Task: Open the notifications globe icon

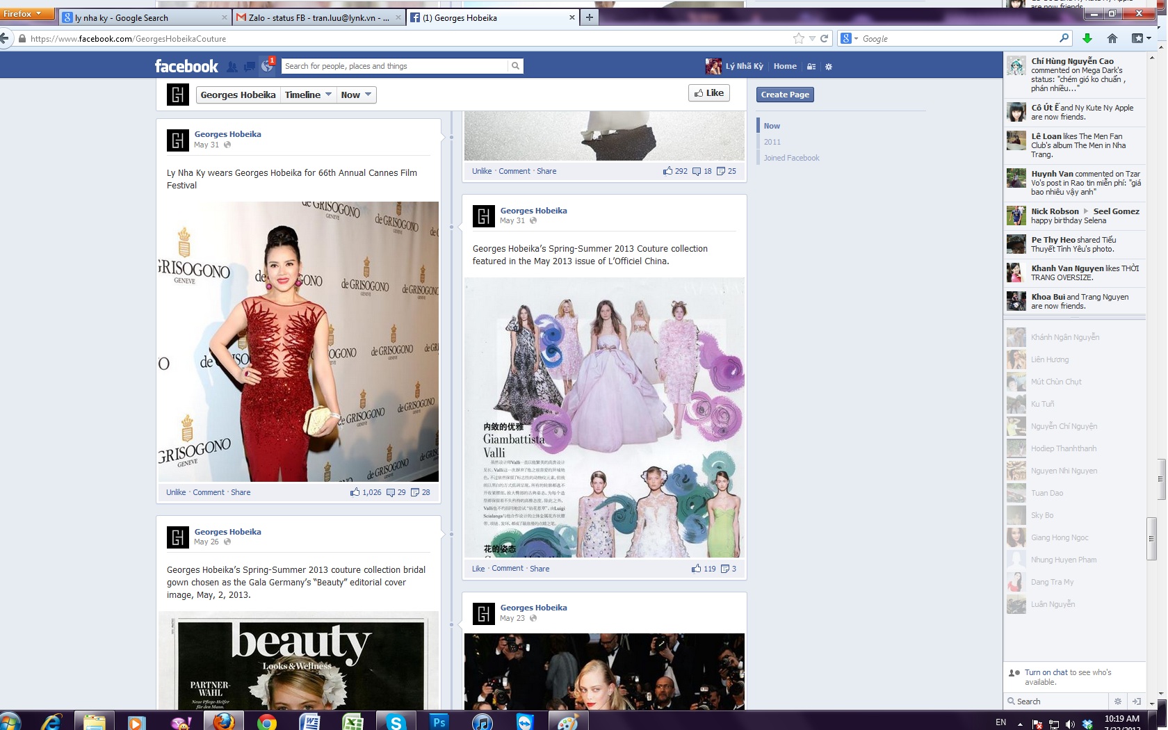Action: (267, 66)
